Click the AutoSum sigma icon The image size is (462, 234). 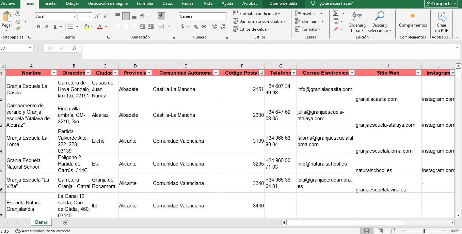pyautogui.click(x=336, y=13)
